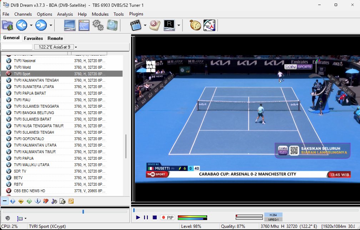Go to next channel with right arrow
The width and height of the screenshot is (360, 230).
tap(41, 25)
